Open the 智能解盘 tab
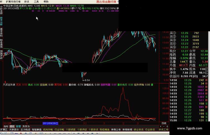 point(37,129)
